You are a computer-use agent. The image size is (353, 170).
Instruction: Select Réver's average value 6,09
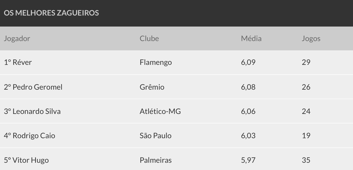(x=248, y=62)
